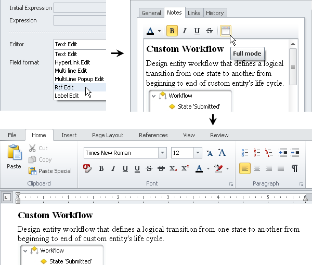Apply superscript formatting in ribbon
Screen dimensions: 312x265
[x=185, y=168]
